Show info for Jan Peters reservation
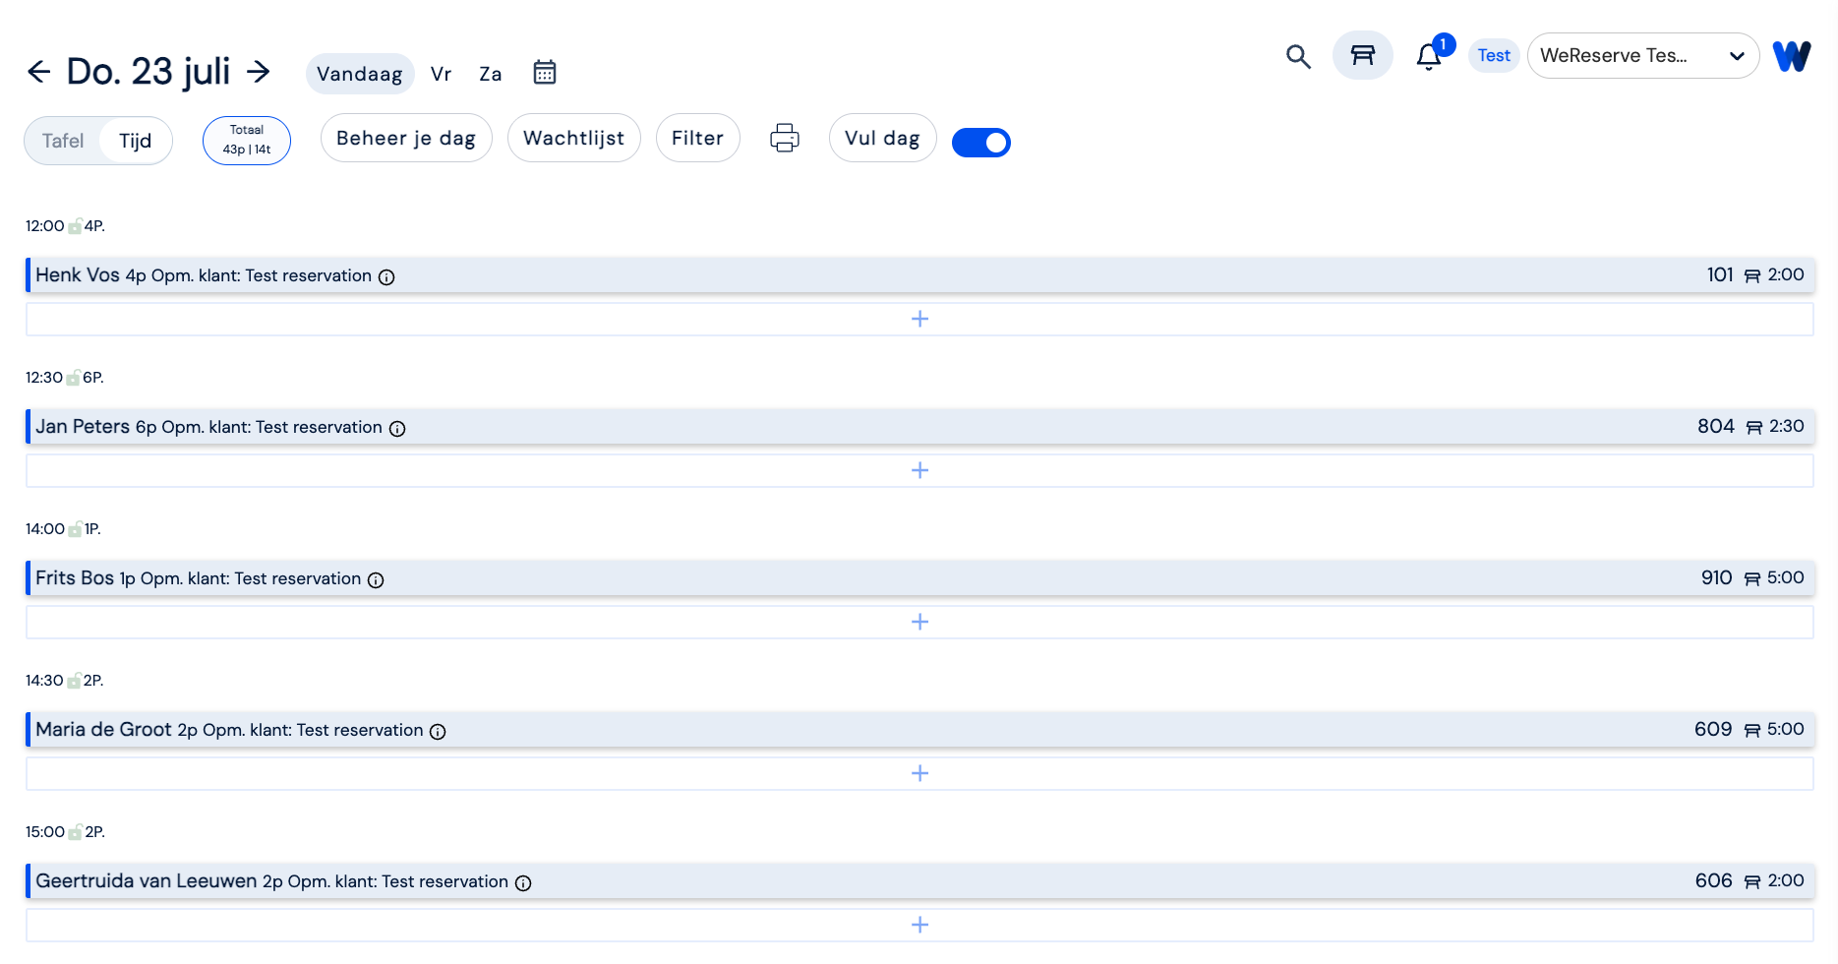This screenshot has height=964, width=1838. [x=397, y=429]
